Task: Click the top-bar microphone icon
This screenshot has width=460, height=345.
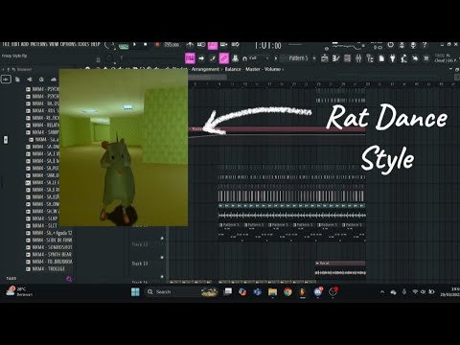Action: tap(413, 45)
